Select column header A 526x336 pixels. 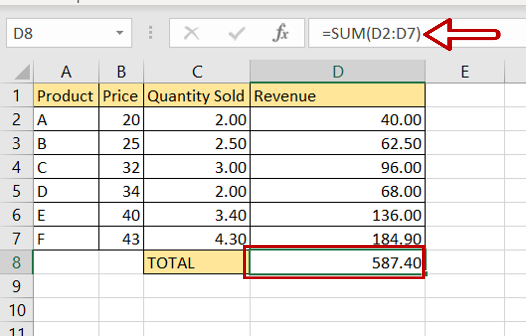pyautogui.click(x=66, y=72)
